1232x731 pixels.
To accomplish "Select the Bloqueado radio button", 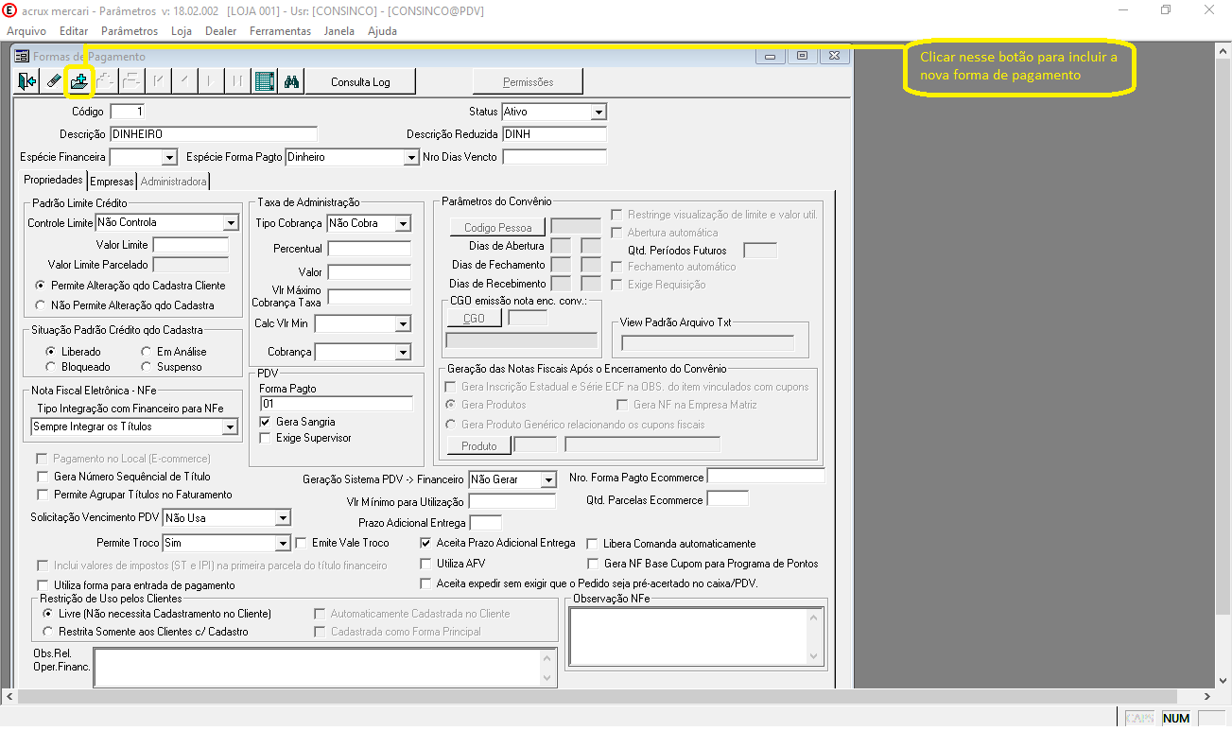I will (50, 367).
